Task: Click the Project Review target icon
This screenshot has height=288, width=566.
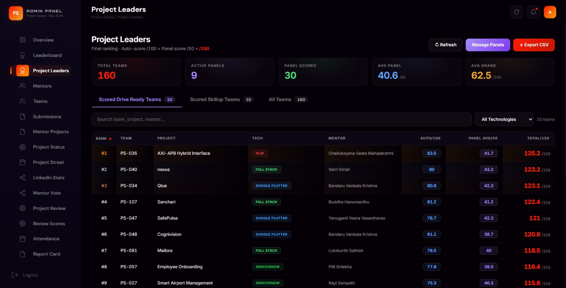Action: pos(23,208)
